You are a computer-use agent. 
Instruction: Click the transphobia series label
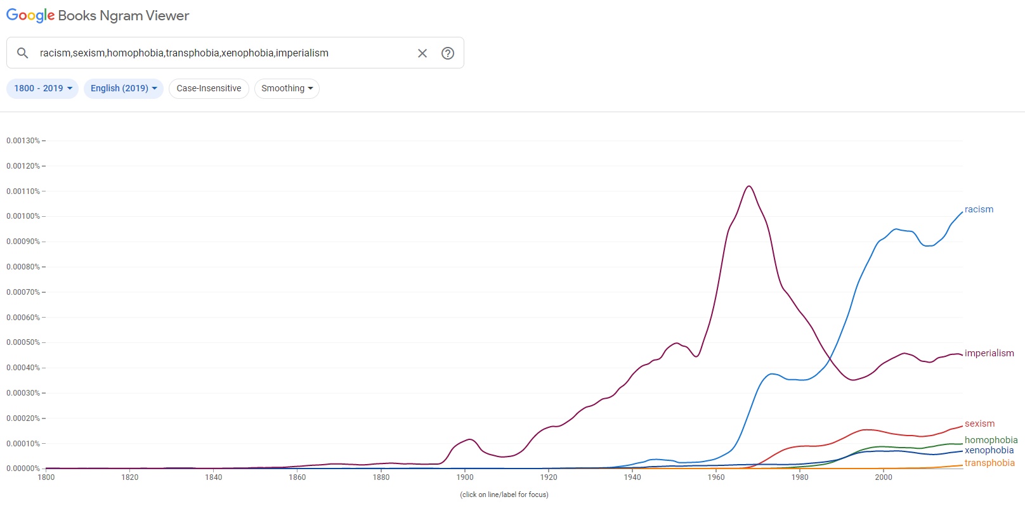[989, 463]
